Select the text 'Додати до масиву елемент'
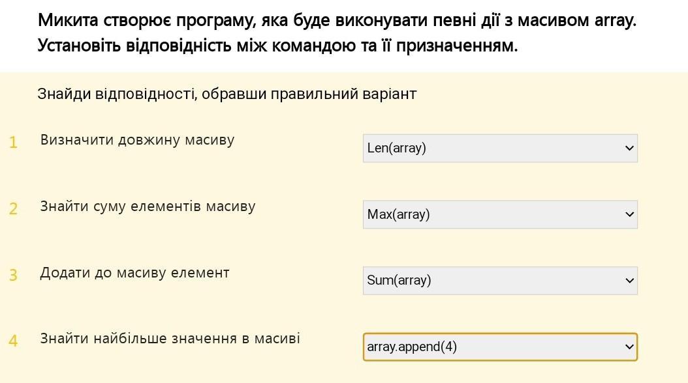The width and height of the screenshot is (688, 383). (134, 273)
